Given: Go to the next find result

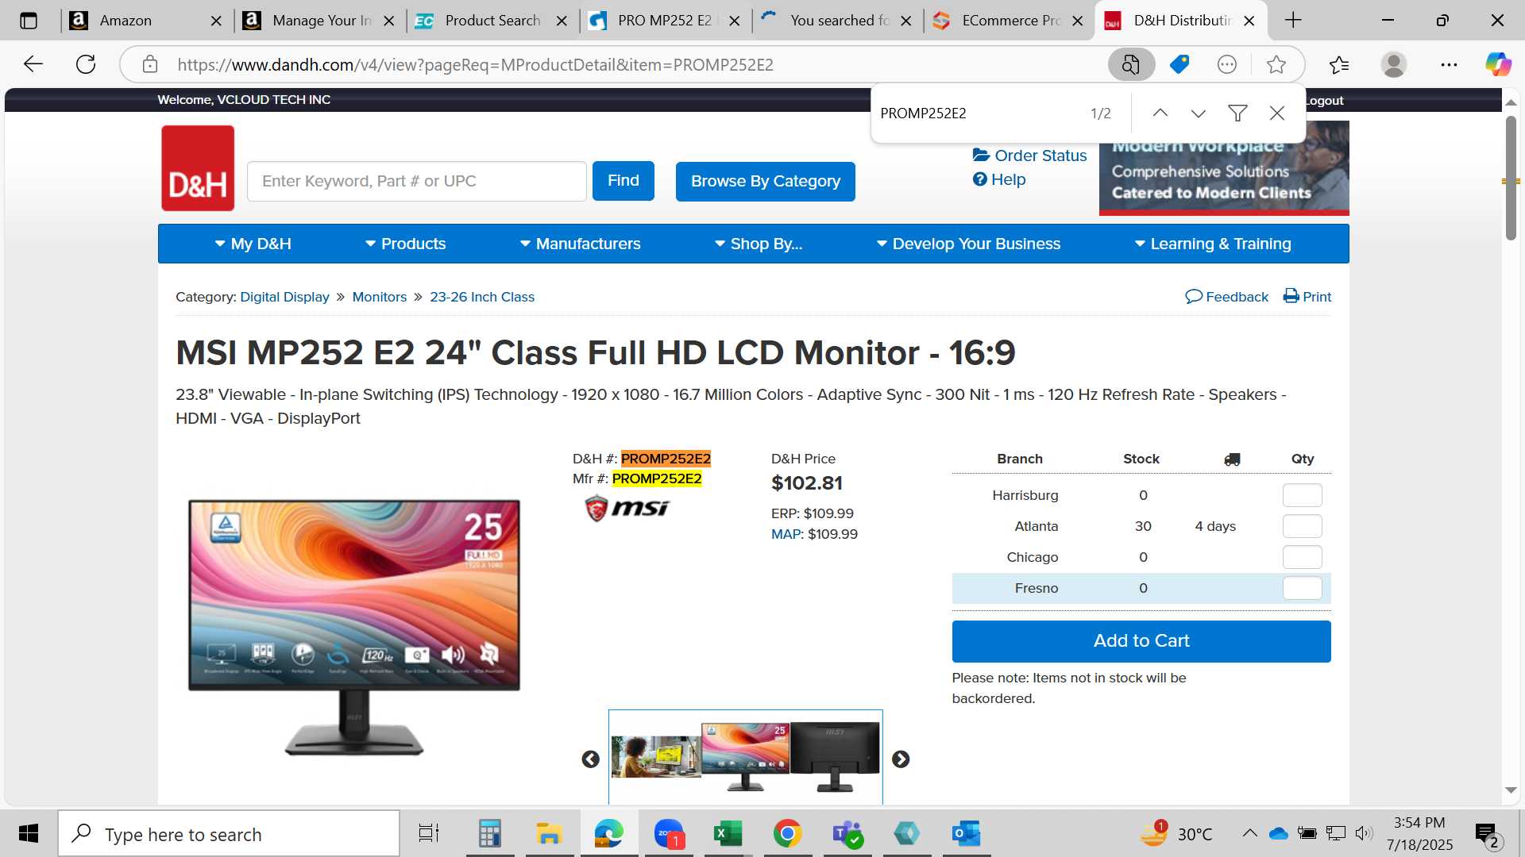Looking at the screenshot, I should click(1199, 113).
